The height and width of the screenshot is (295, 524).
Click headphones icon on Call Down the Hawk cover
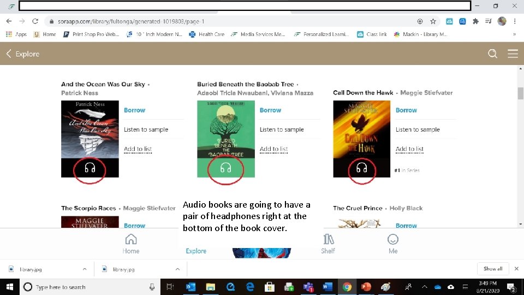coord(361,168)
